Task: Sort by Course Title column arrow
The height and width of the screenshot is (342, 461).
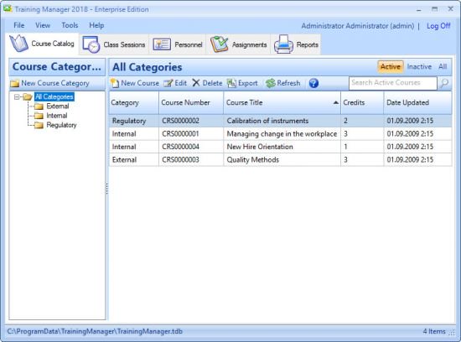Action: (335, 102)
